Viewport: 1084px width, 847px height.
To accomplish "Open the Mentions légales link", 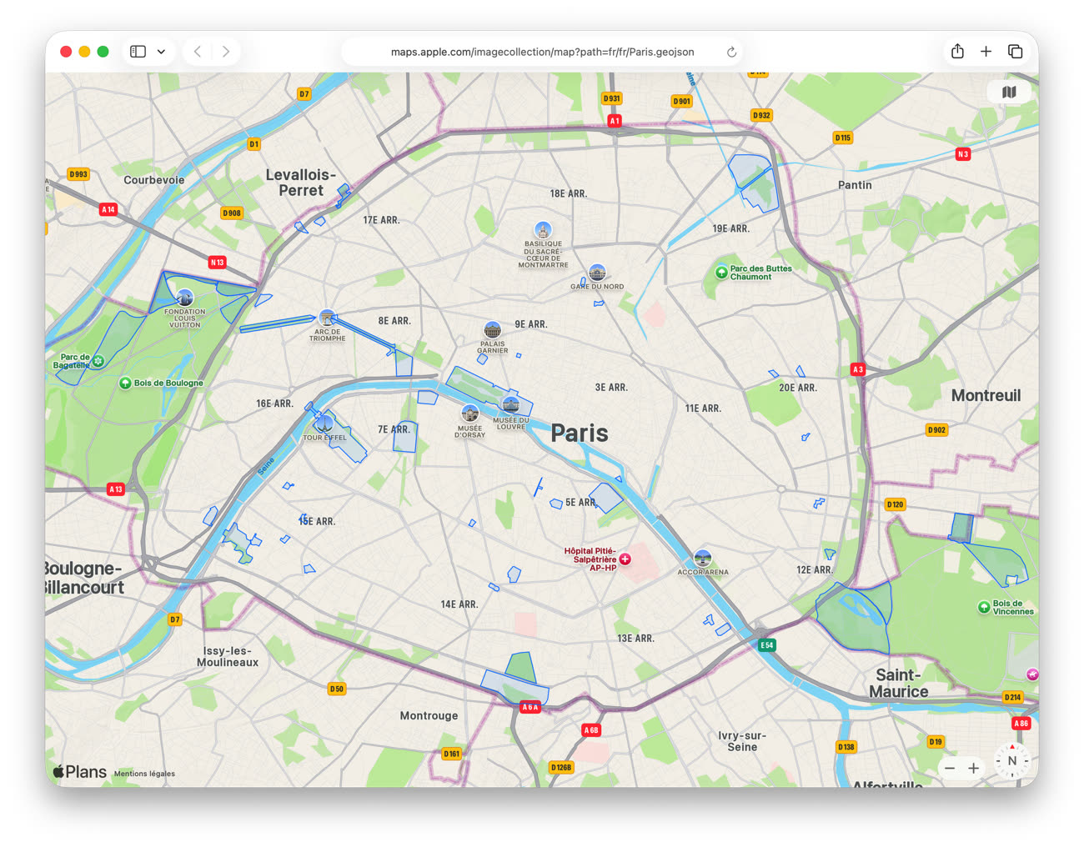I will coord(144,774).
